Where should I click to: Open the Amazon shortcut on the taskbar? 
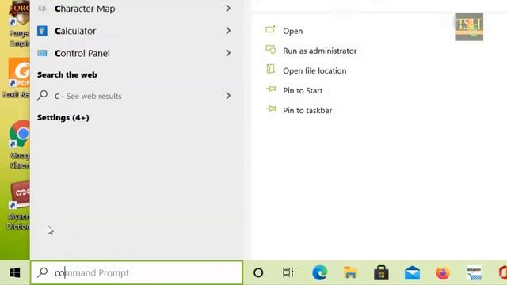point(474,273)
